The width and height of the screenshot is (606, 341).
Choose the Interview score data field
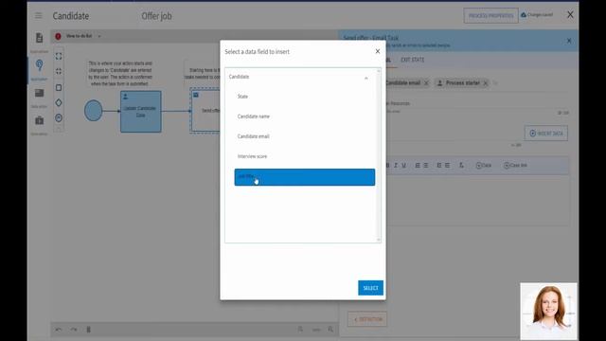305,156
